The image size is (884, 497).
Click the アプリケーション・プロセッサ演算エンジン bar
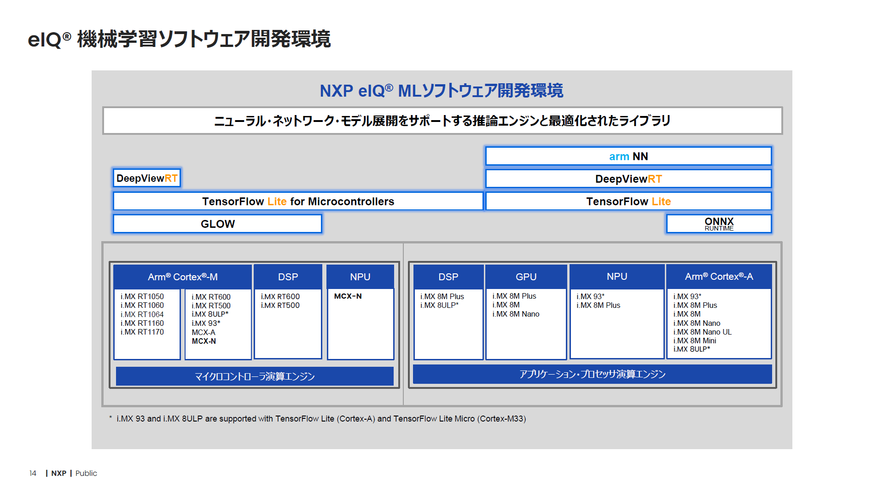(x=593, y=374)
